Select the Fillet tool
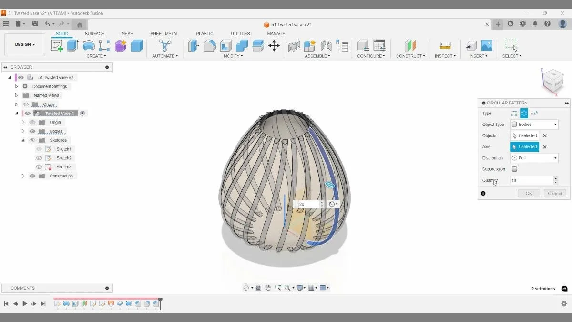Viewport: 572px width, 322px height. (x=210, y=45)
